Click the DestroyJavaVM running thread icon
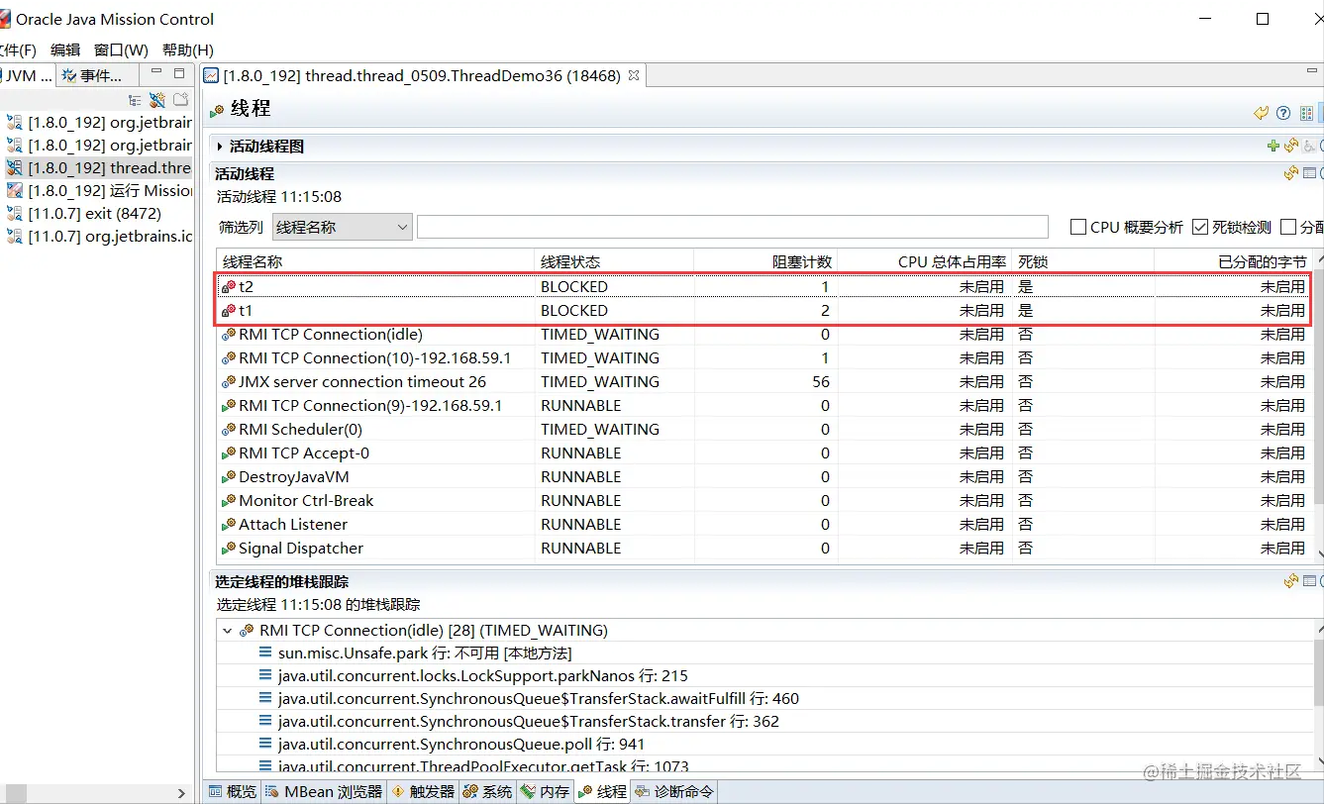 229,476
